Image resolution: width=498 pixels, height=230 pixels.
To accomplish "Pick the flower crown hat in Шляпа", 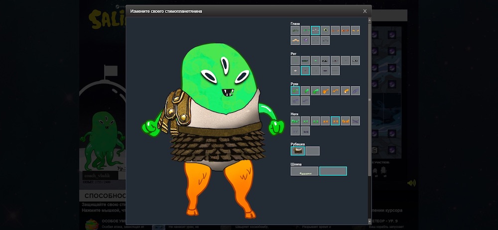I will click(304, 171).
